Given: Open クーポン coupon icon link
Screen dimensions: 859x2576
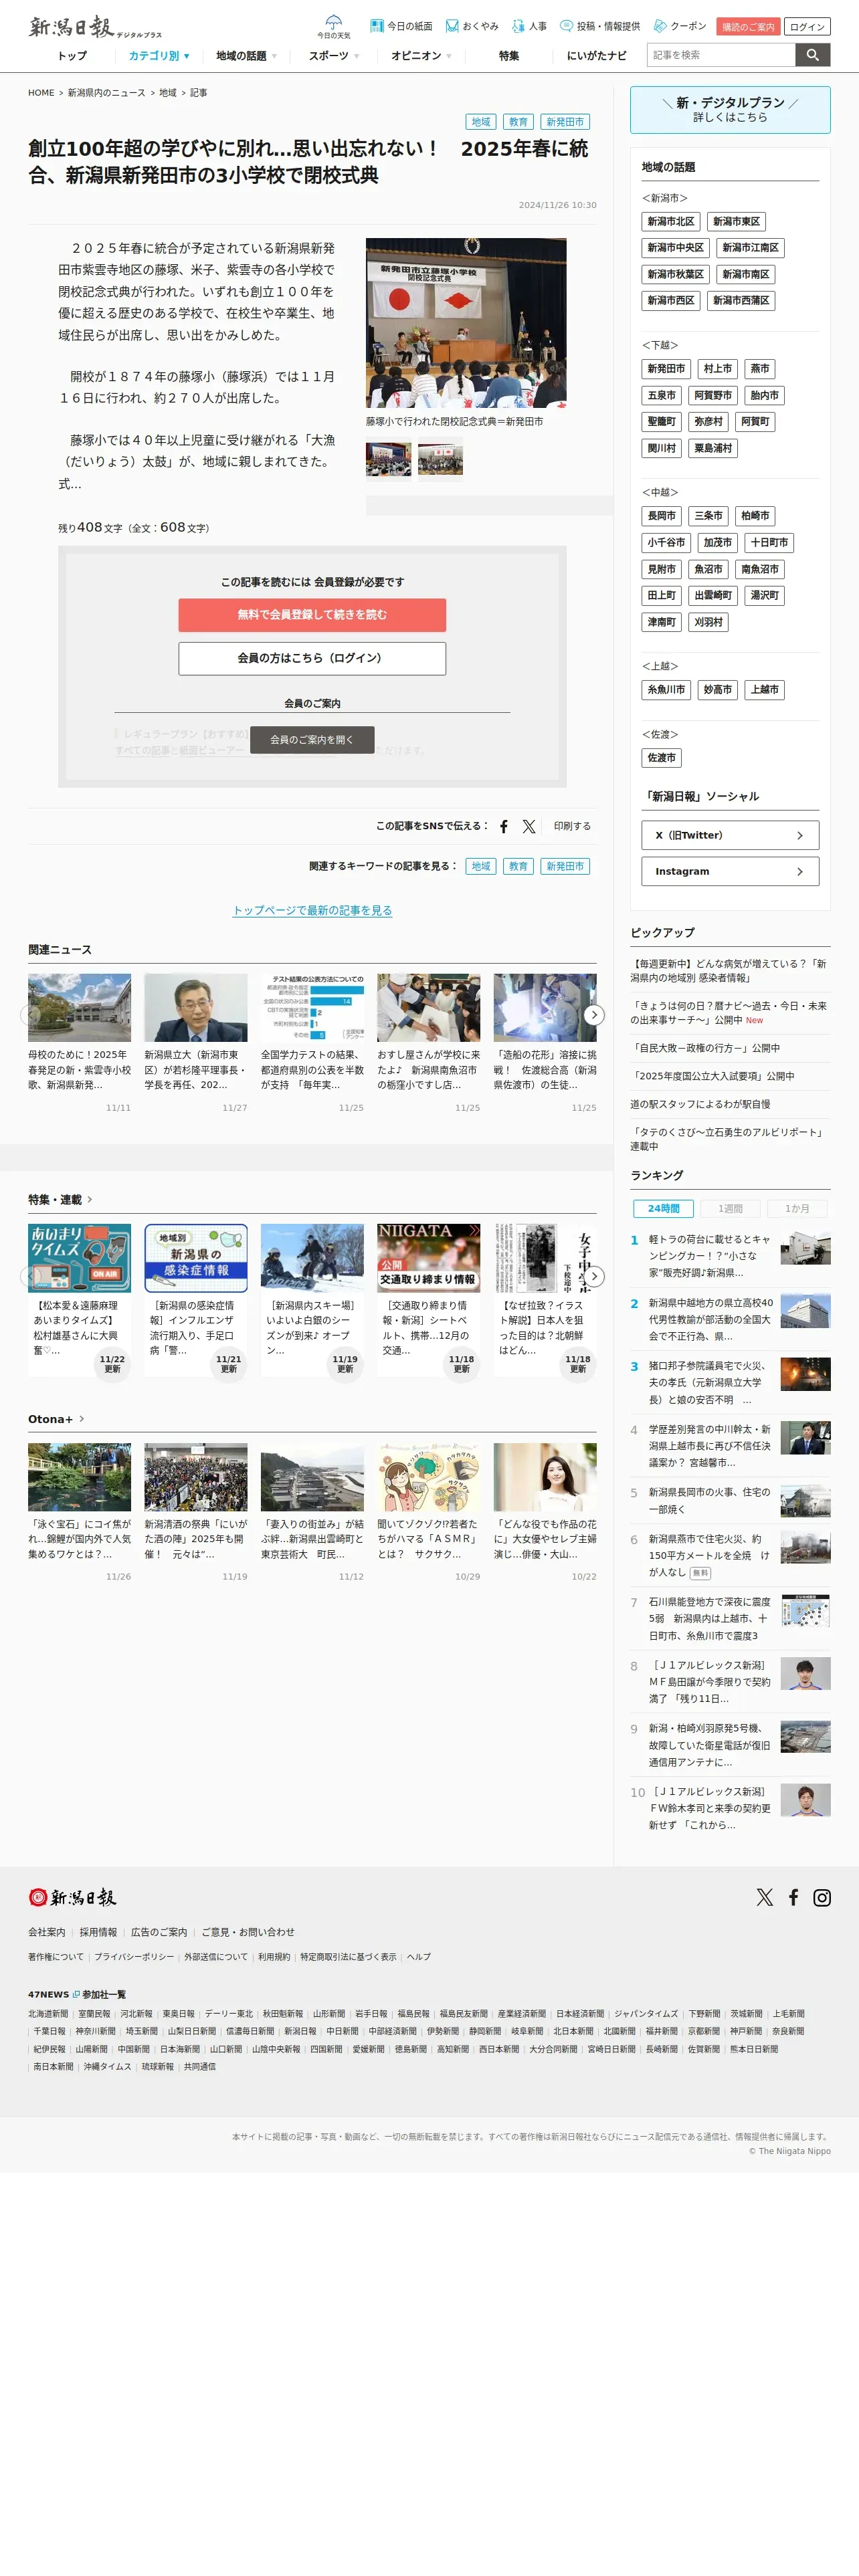Looking at the screenshot, I should [x=680, y=26].
